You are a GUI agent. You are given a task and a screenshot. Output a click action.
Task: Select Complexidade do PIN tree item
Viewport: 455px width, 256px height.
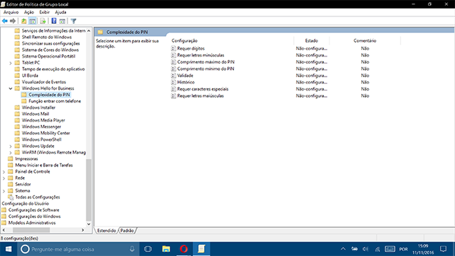click(49, 95)
